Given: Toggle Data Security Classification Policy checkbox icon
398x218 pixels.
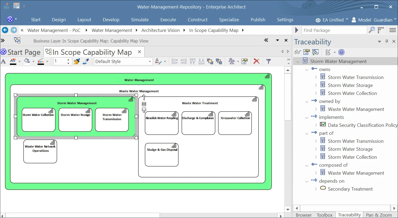Looking at the screenshot, I should (323, 125).
